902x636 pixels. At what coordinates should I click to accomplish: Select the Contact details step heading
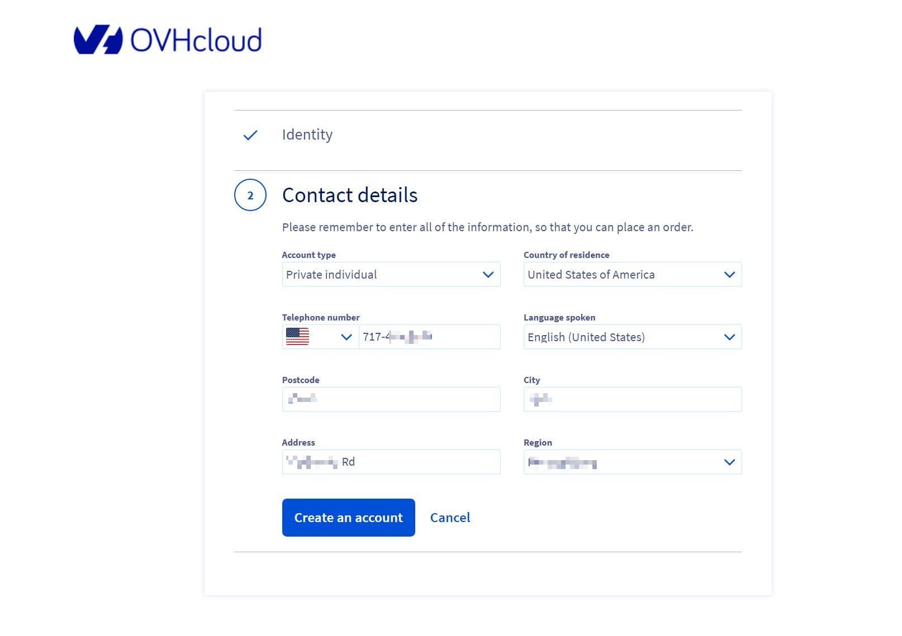350,195
